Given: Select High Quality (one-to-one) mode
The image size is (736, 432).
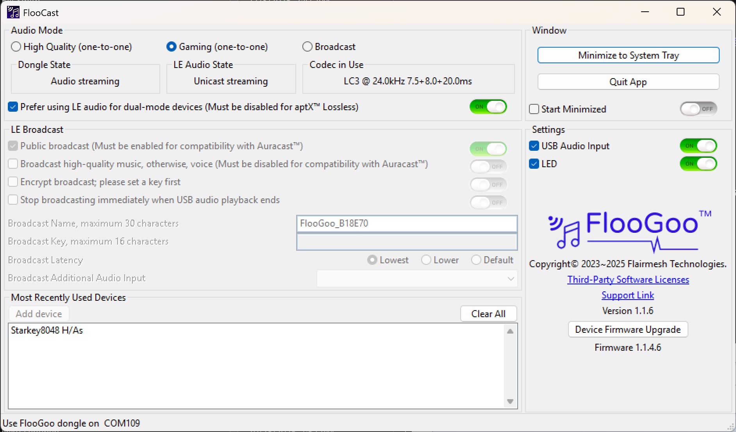Looking at the screenshot, I should pos(16,46).
